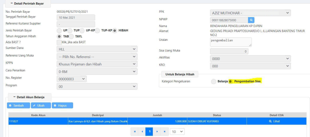Select the UP radio button
This screenshot has height=137, width=310.
59,31
